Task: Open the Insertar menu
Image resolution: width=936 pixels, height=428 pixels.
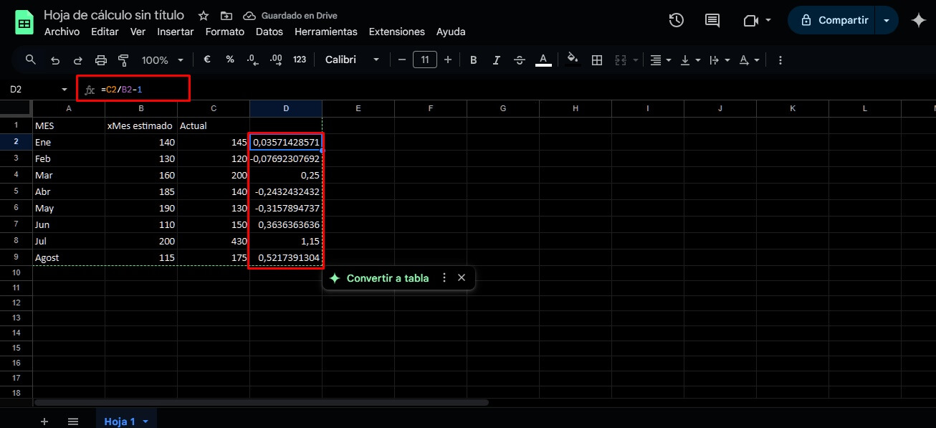Action: (x=176, y=32)
